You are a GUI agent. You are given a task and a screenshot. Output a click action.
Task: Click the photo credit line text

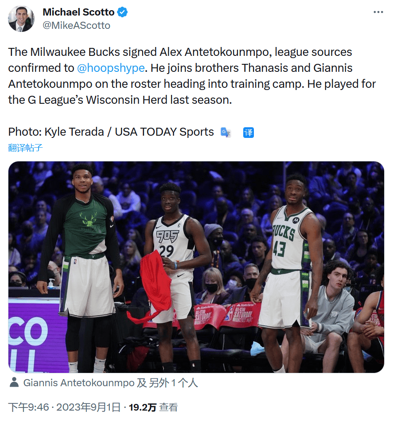[111, 132]
